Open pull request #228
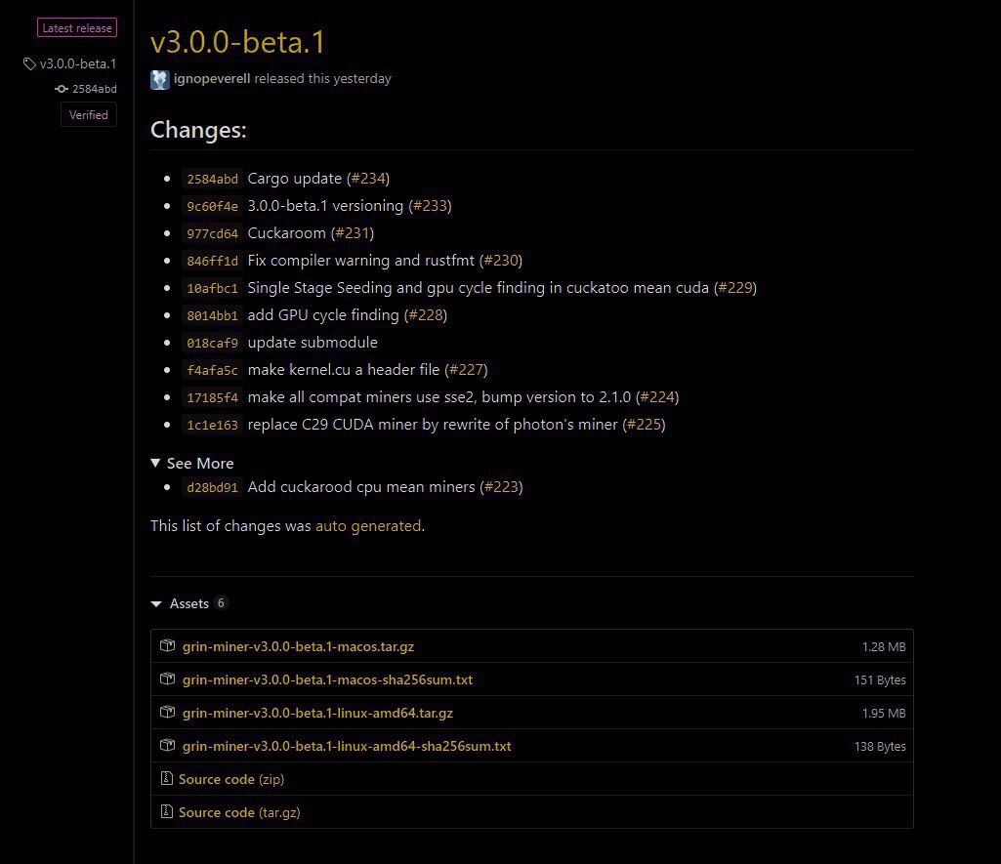 point(426,315)
